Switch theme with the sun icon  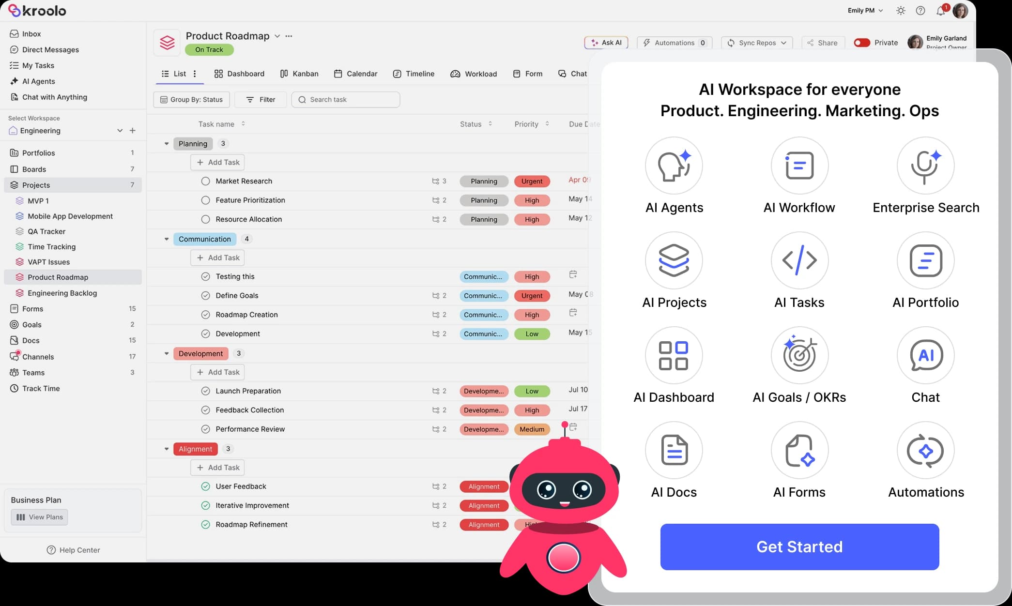900,11
